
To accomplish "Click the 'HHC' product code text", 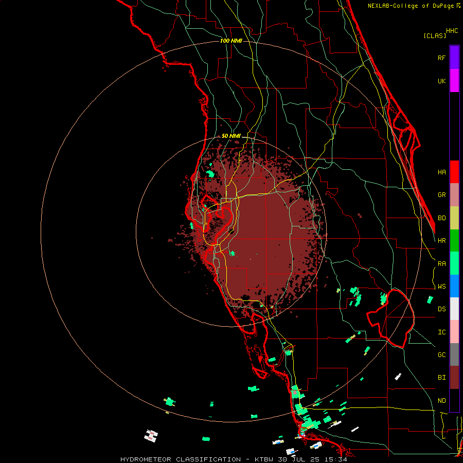I will [452, 31].
